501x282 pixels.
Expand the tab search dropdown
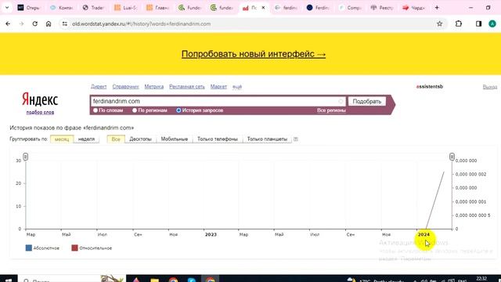click(7, 8)
